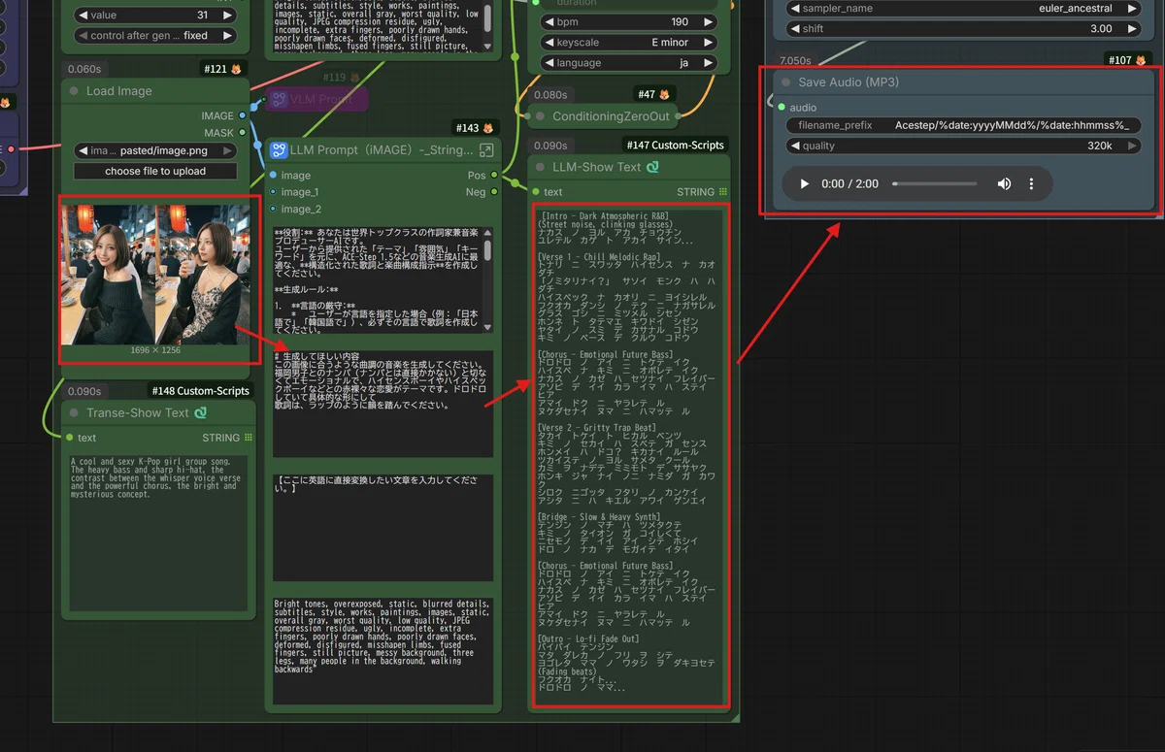Click the text input port on LLM-Show Text
1165x752 pixels.
pos(536,192)
